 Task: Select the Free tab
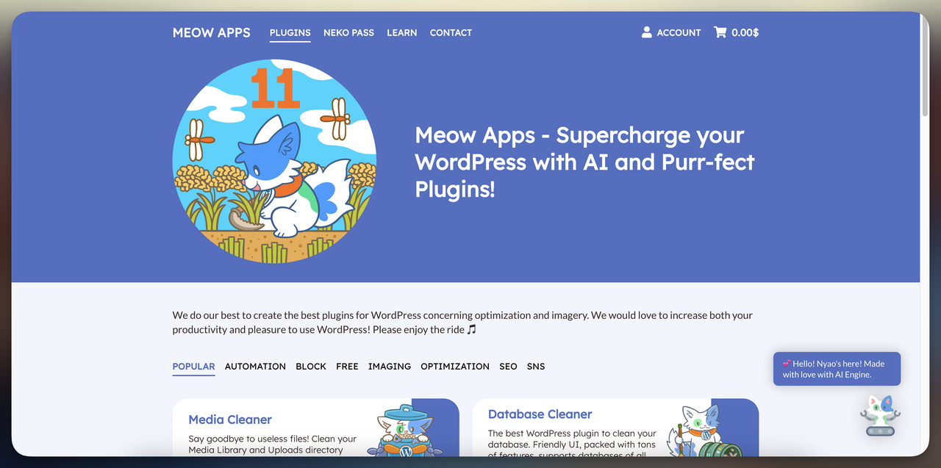coord(347,366)
